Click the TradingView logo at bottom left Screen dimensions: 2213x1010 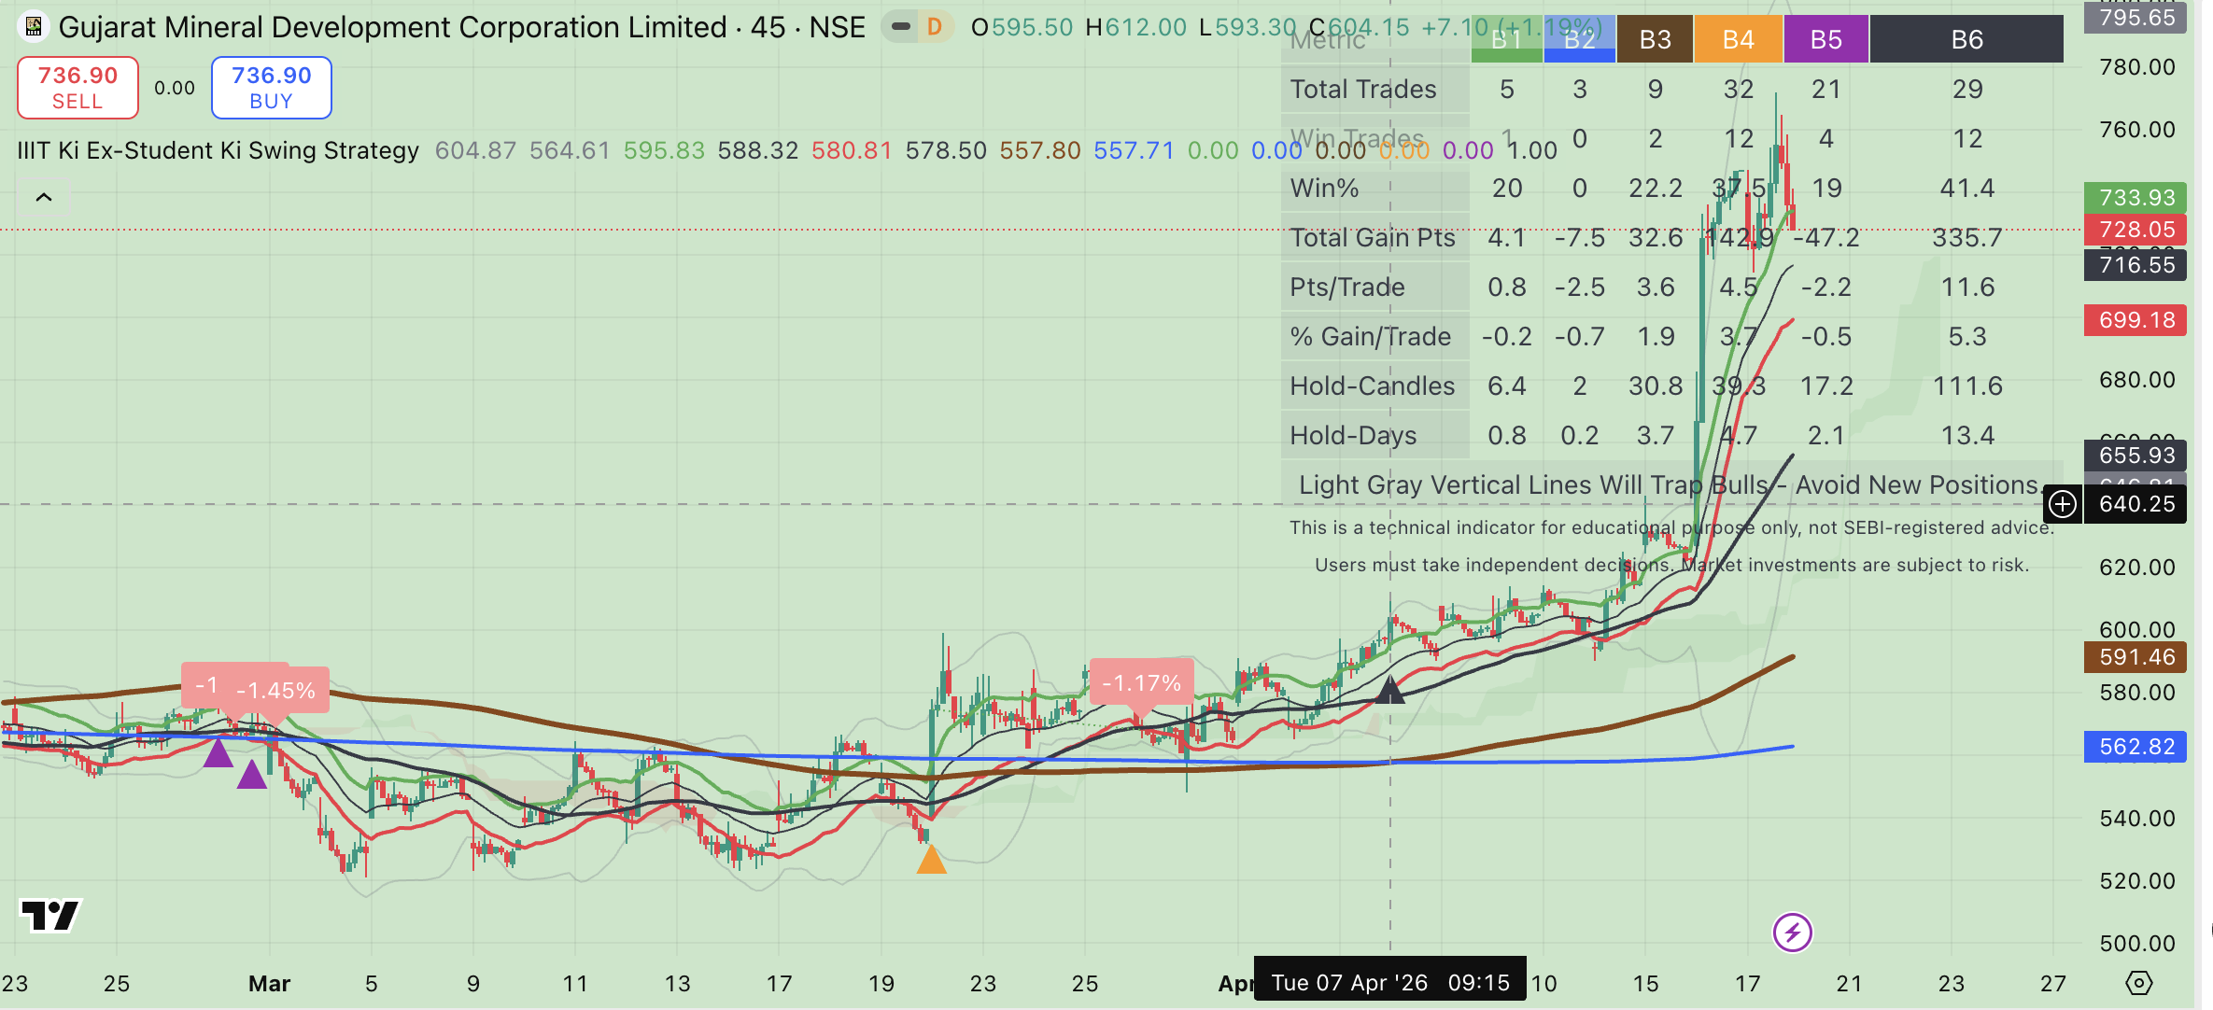(x=51, y=915)
